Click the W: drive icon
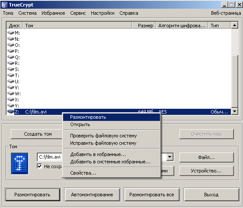The width and height of the screenshot is (243, 208). click(x=11, y=94)
